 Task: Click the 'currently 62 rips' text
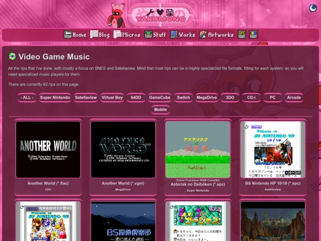coord(43,84)
